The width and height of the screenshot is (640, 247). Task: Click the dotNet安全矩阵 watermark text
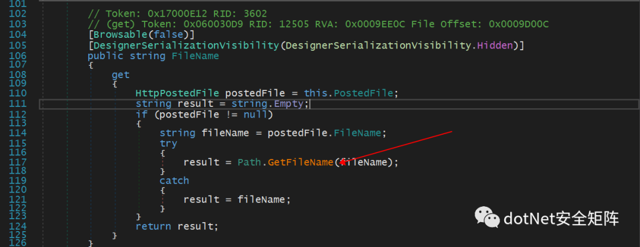[561, 219]
